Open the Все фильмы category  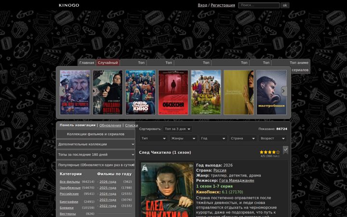(x=70, y=182)
